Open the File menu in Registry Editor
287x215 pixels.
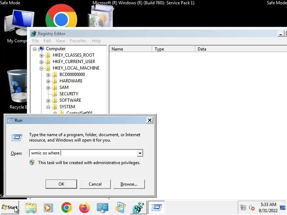click(35, 41)
